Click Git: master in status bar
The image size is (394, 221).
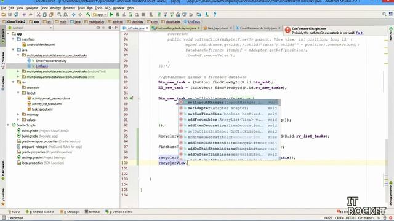point(366,218)
